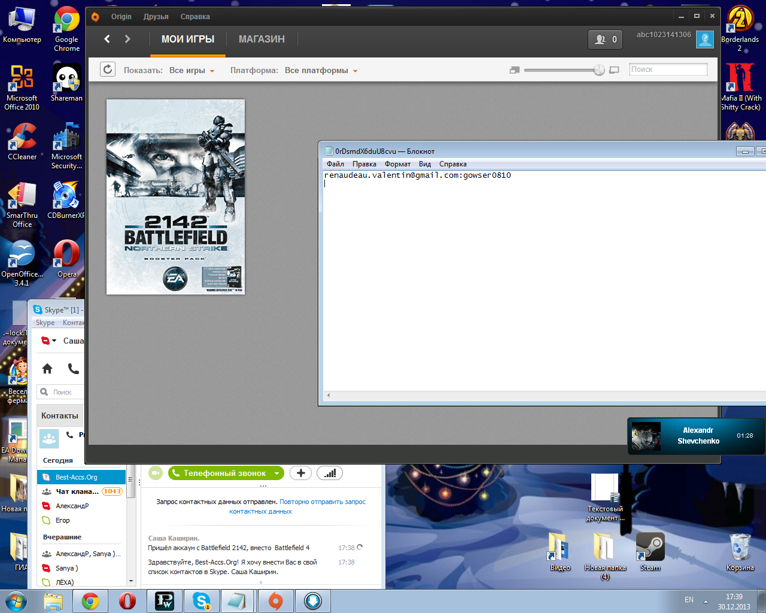
Task: Click the Skype video call icon
Action: (156, 473)
